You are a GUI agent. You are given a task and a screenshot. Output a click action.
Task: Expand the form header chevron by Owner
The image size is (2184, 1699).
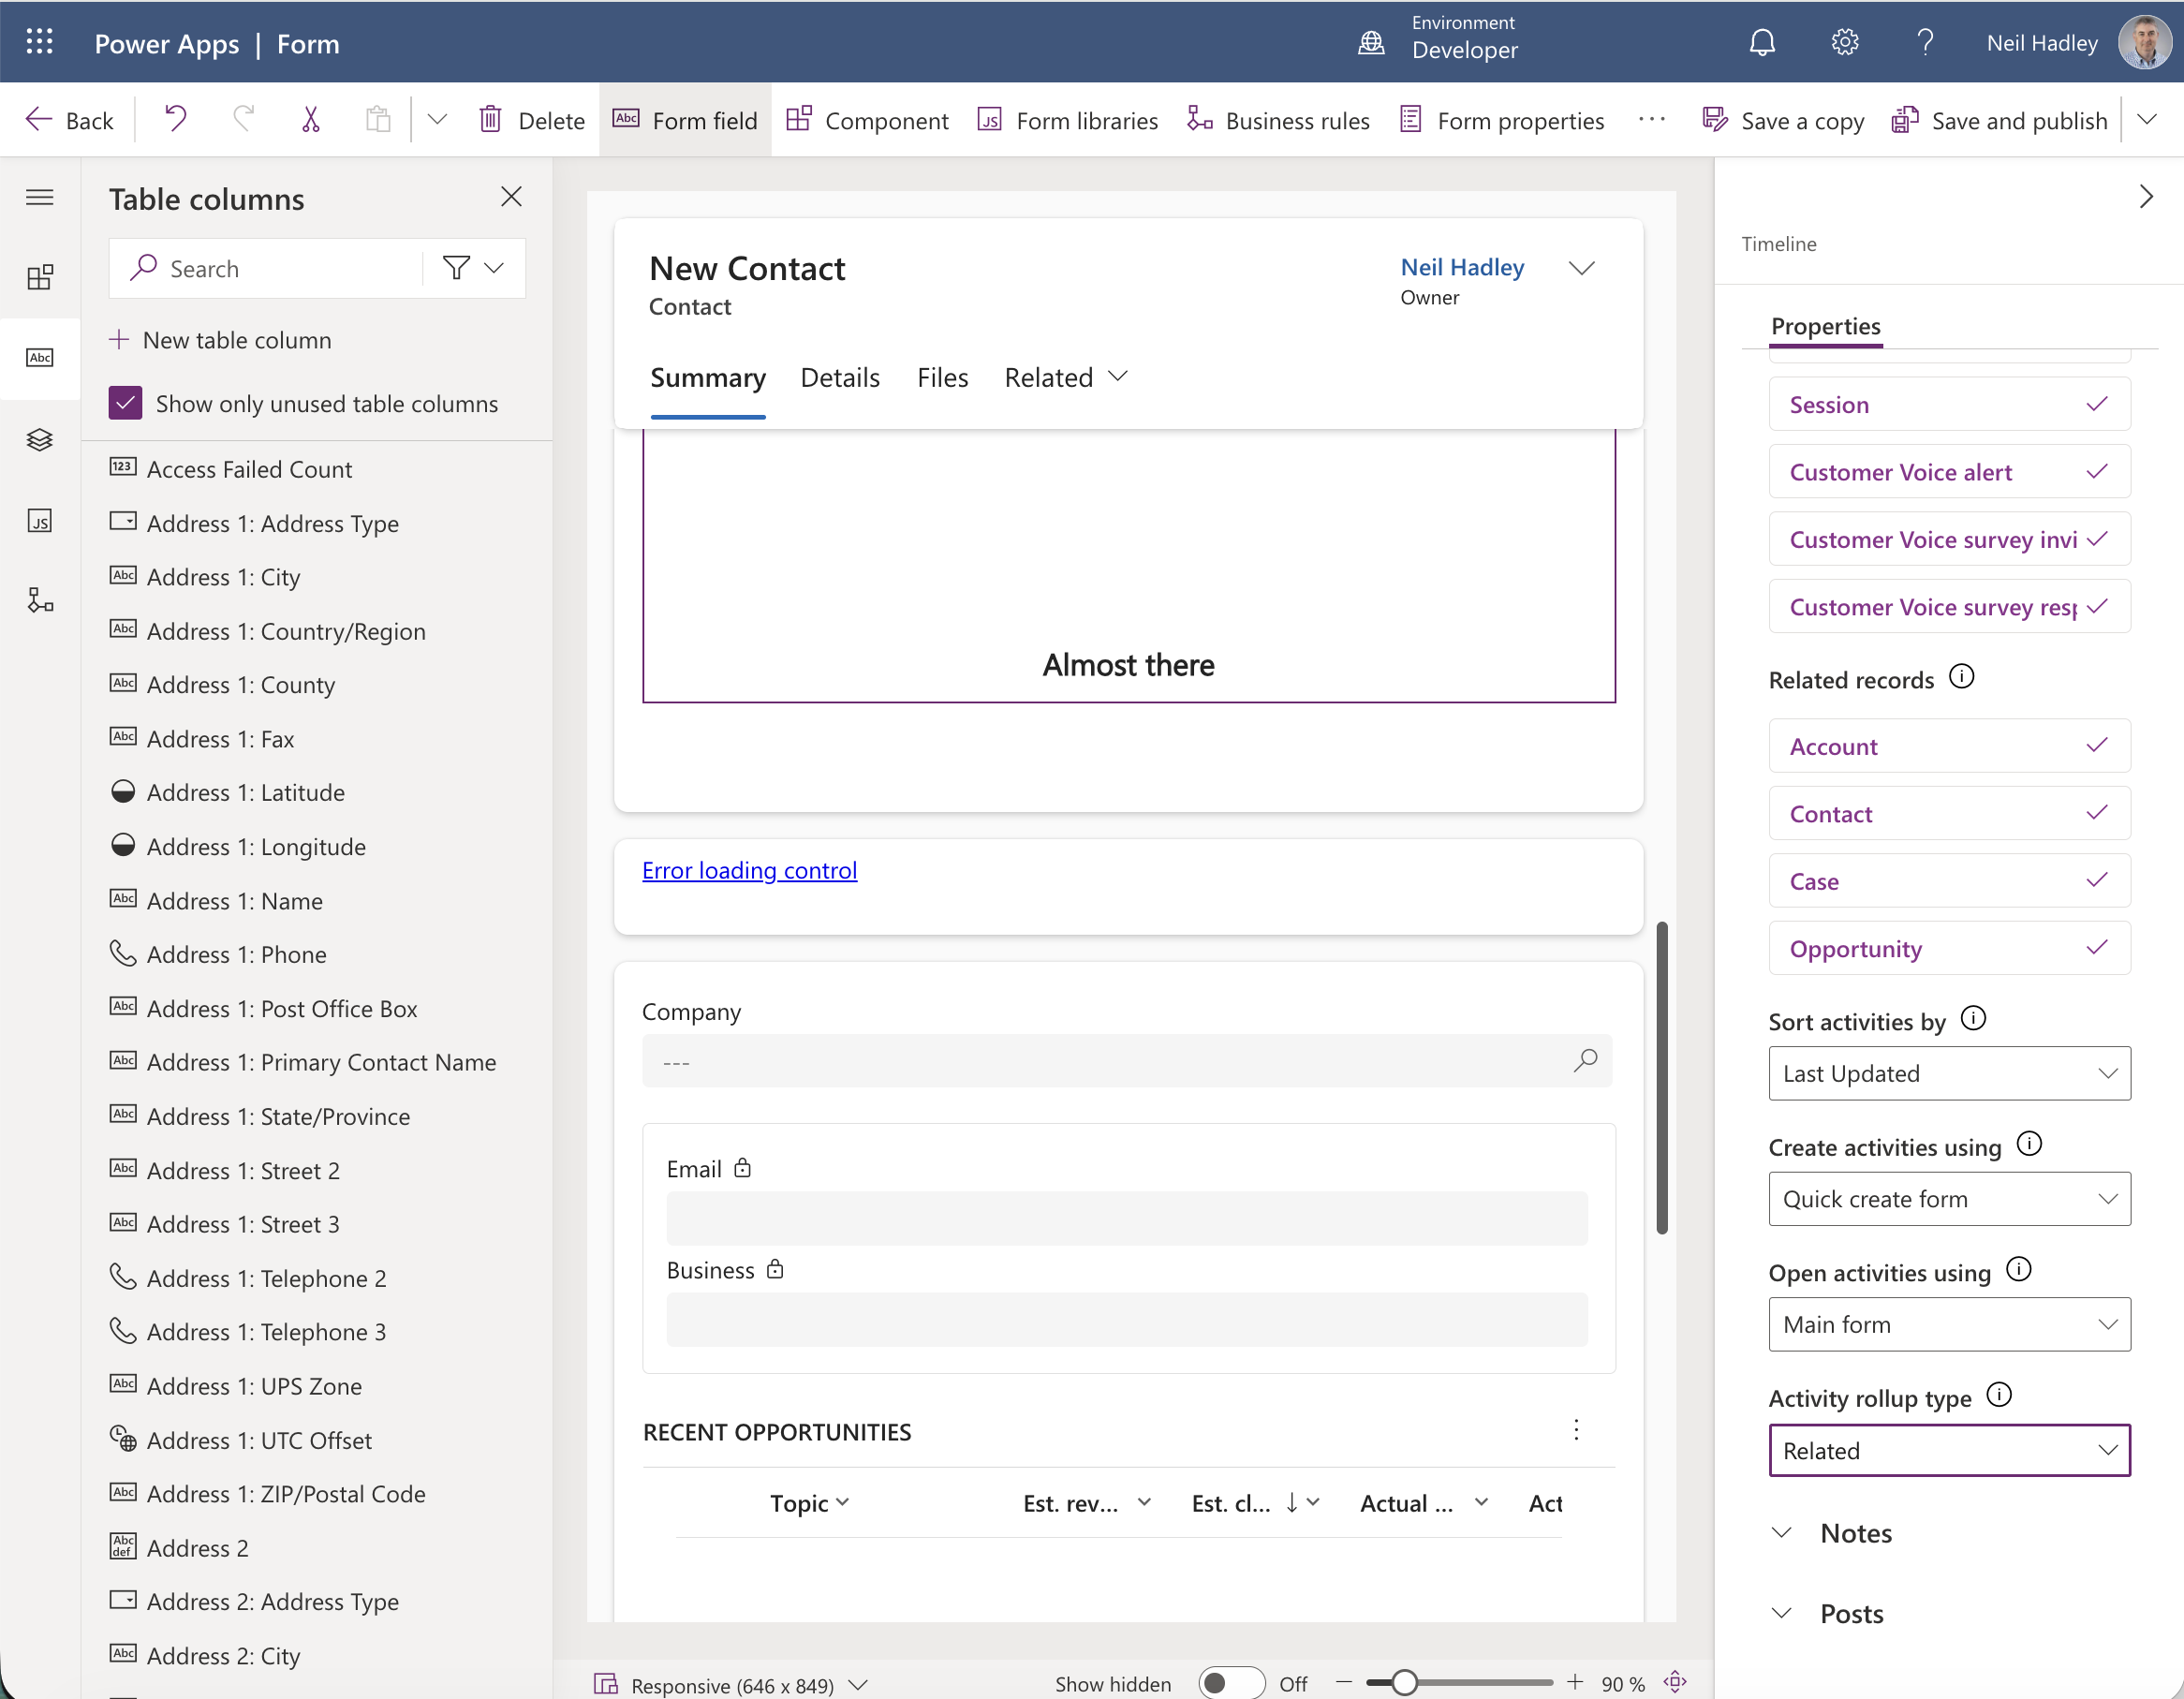pos(1581,268)
